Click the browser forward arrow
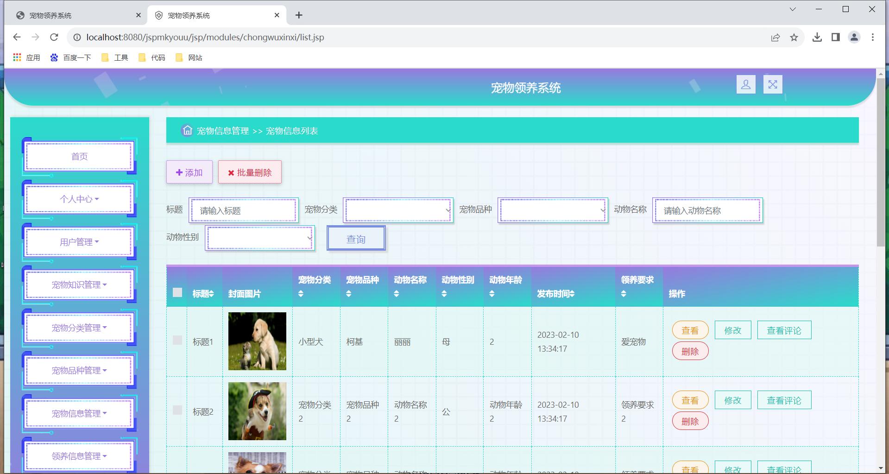Screen dimensions: 889x474 click(35, 37)
